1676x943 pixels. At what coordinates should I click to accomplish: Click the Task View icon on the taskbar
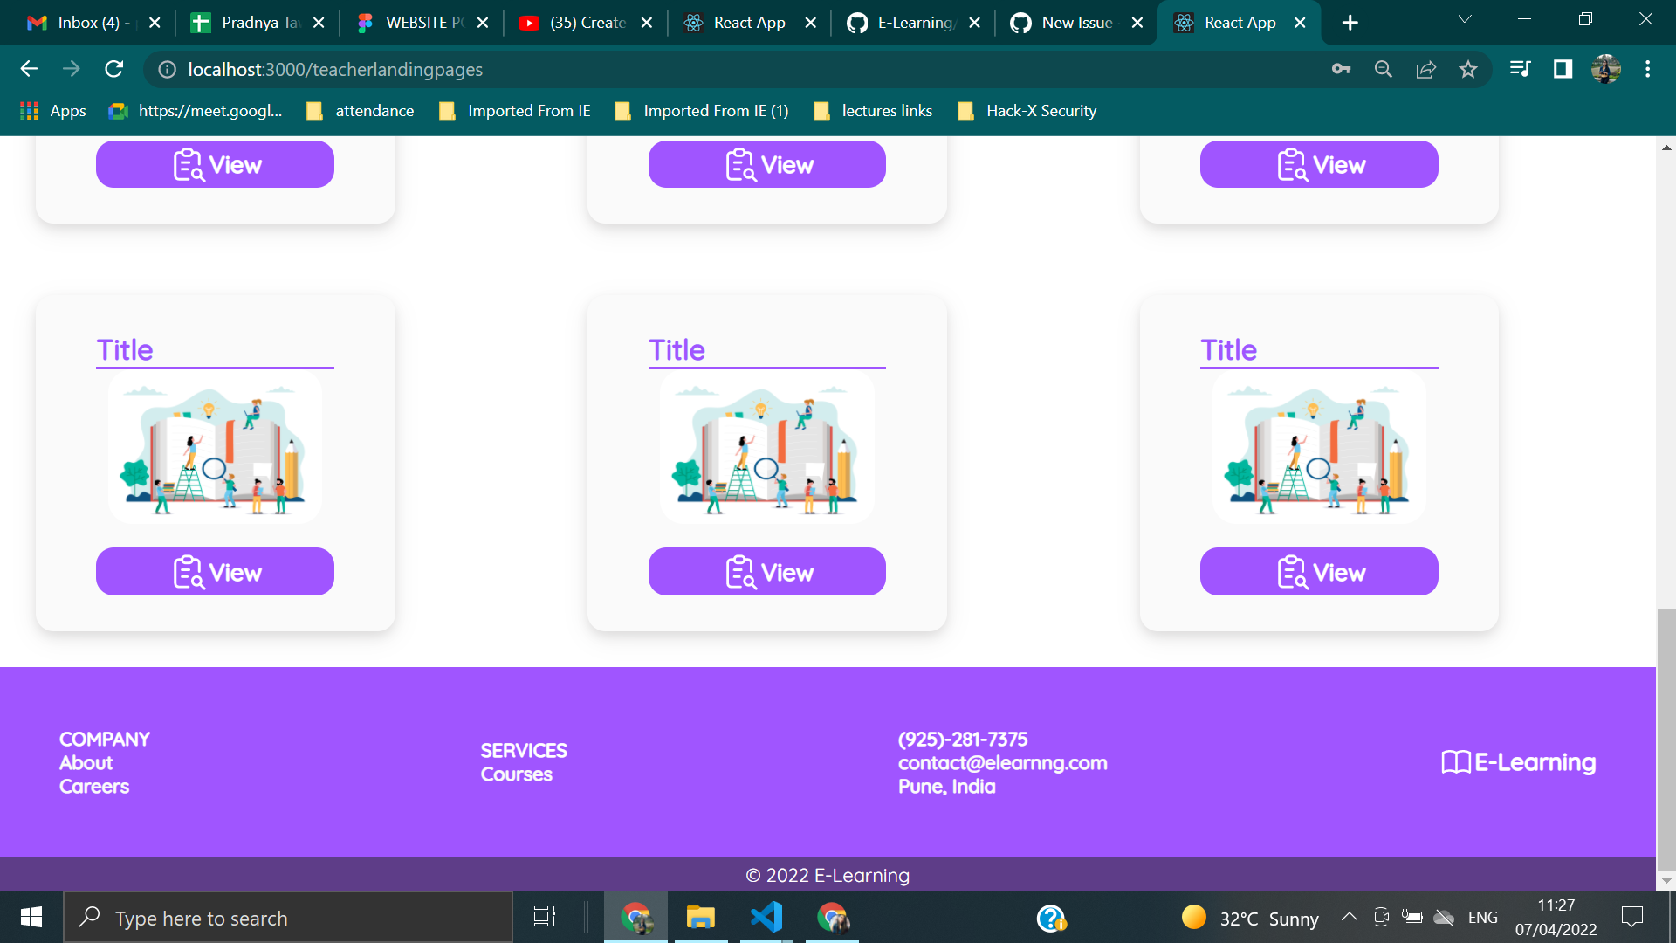coord(543,917)
